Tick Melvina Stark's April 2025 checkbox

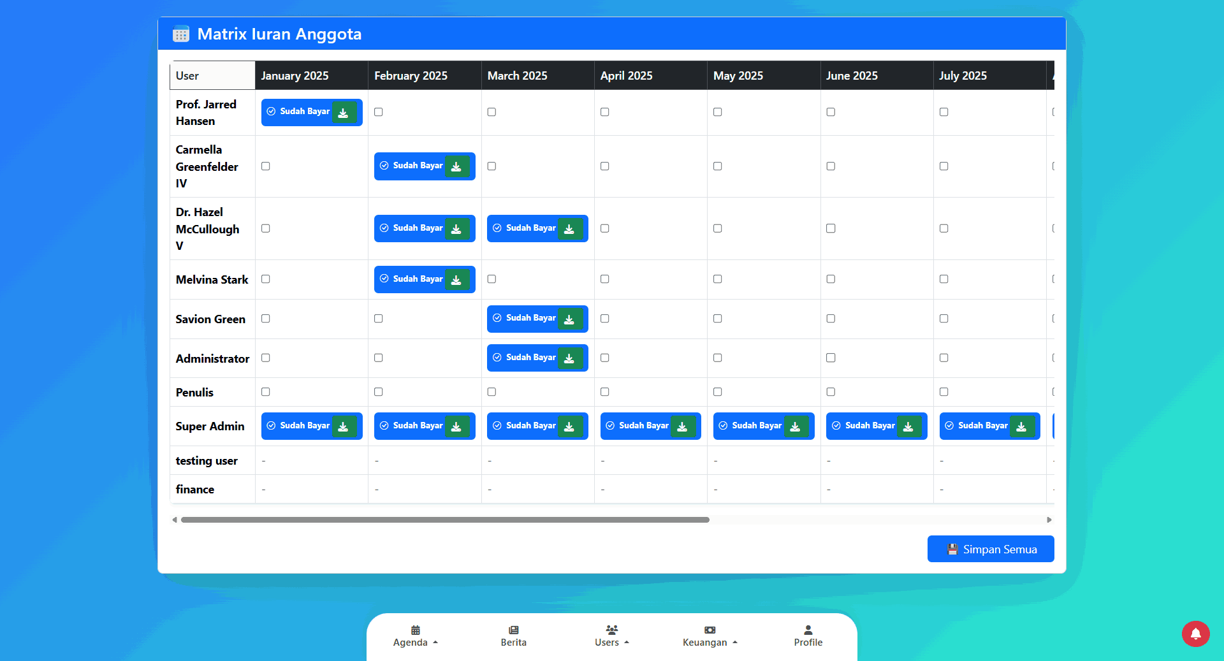click(x=605, y=279)
